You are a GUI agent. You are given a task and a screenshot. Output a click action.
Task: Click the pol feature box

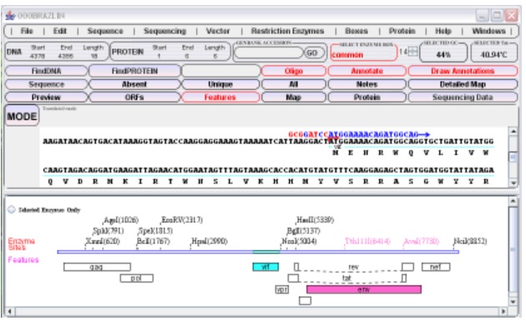137,278
